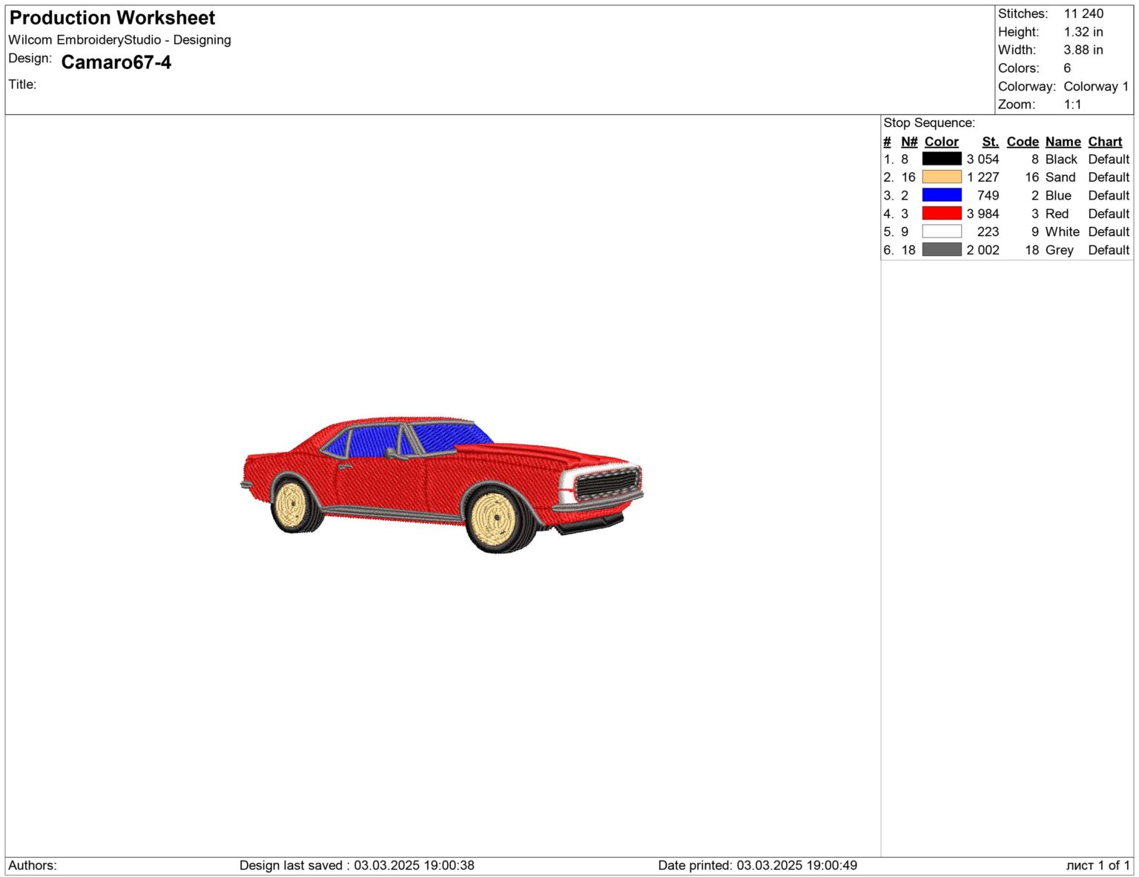Click the Color column header
1139x877 pixels.
pos(941,142)
